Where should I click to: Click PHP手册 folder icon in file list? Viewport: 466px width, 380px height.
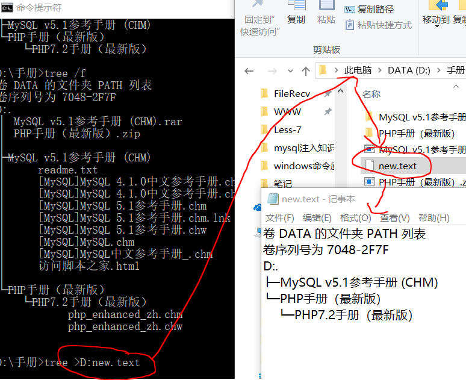click(369, 133)
